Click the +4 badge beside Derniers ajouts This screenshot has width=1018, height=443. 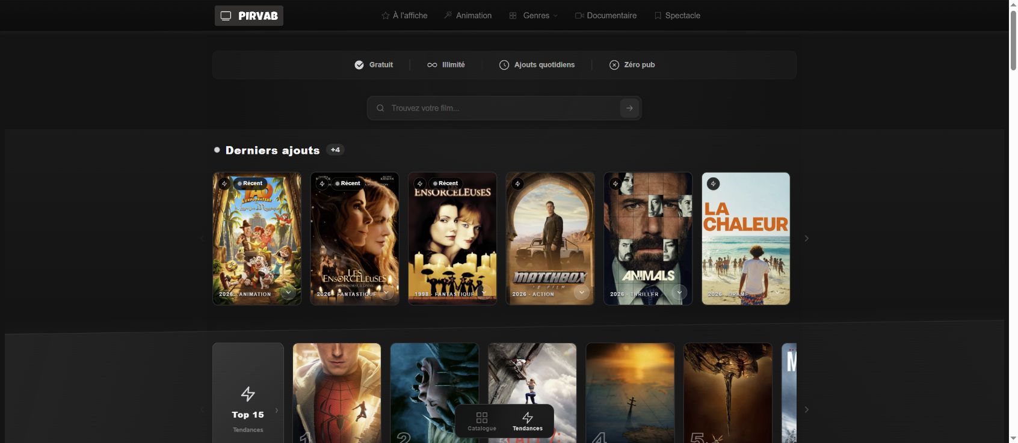335,150
